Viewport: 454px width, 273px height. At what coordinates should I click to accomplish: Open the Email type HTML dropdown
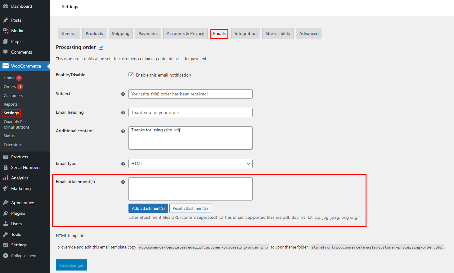[191, 164]
